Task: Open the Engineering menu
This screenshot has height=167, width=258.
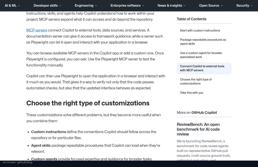Action: coord(86,6)
